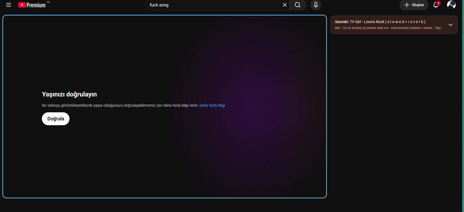Go to YouTube Premium home logo

[x=32, y=5]
